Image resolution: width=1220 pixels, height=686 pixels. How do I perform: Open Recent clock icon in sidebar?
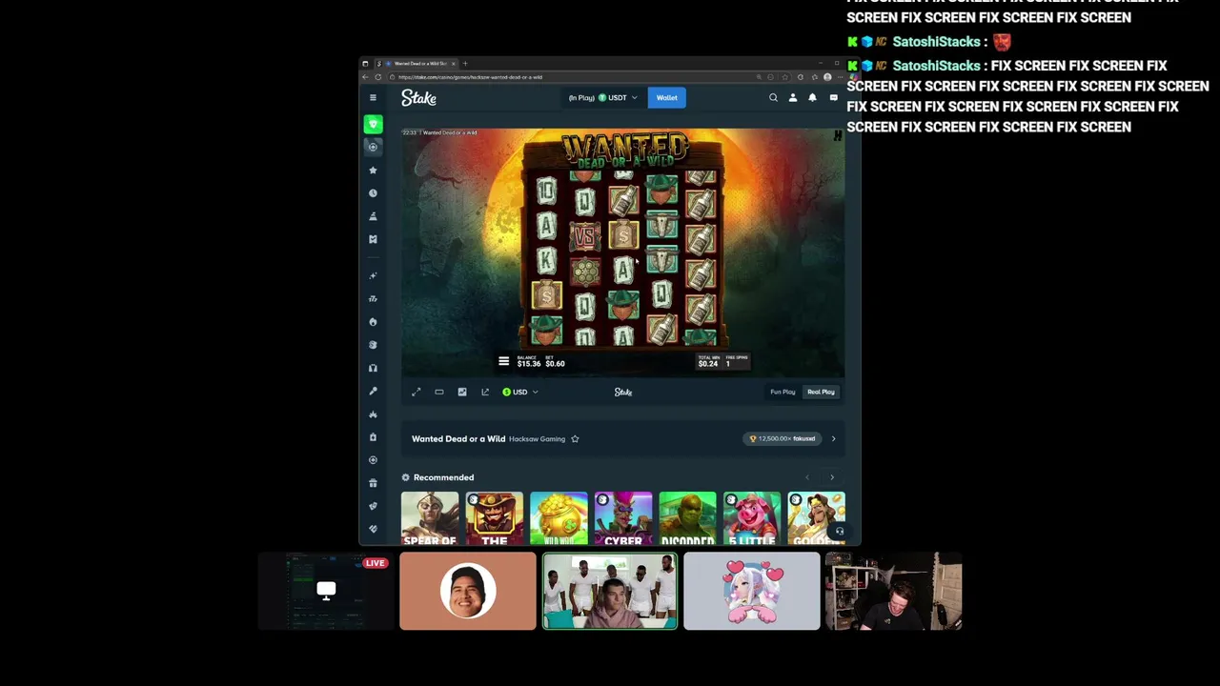pos(373,192)
